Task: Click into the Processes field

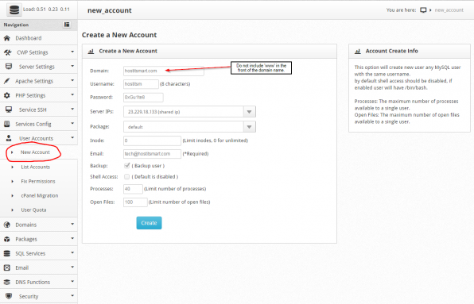Action: pos(133,189)
